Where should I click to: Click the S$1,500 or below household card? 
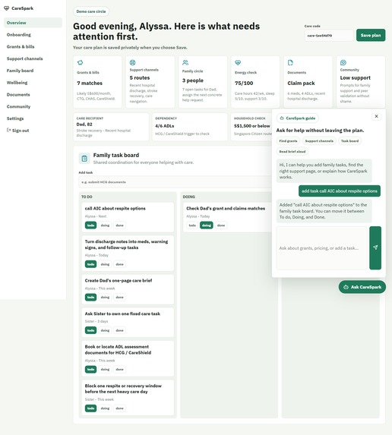pyautogui.click(x=251, y=127)
